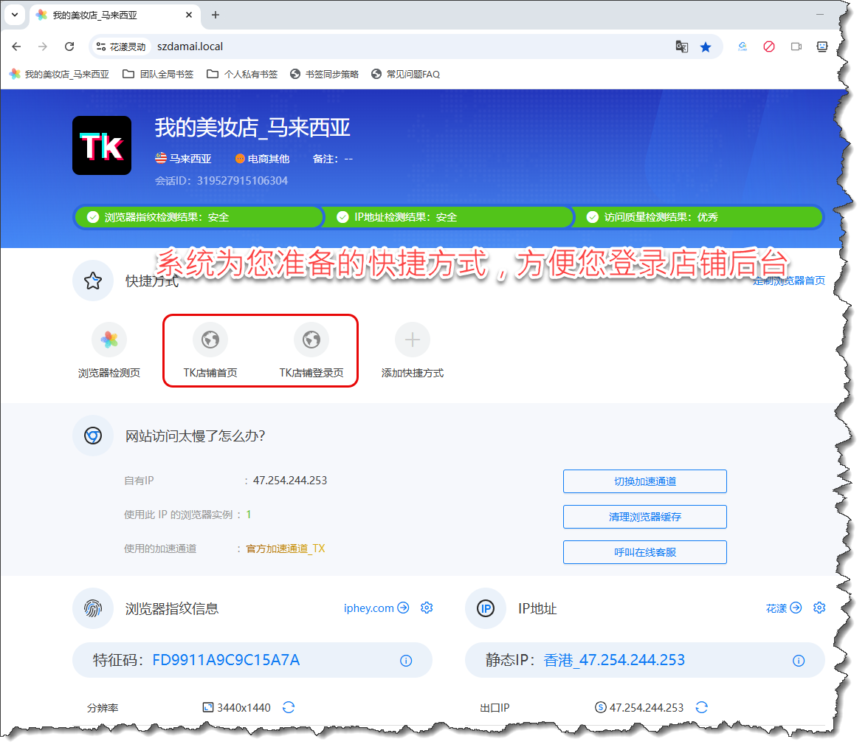Viewport: 868px width, 753px height.
Task: Click the 切换加速通道 button
Action: 645,481
